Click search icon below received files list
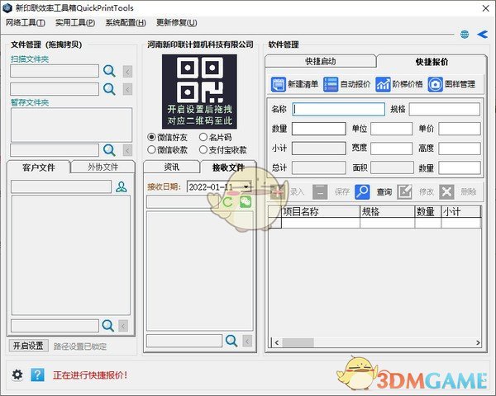The image size is (496, 396). (x=231, y=341)
